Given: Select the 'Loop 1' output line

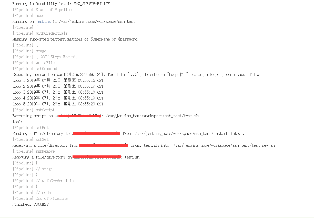Looking at the screenshot, I should click(58, 81).
